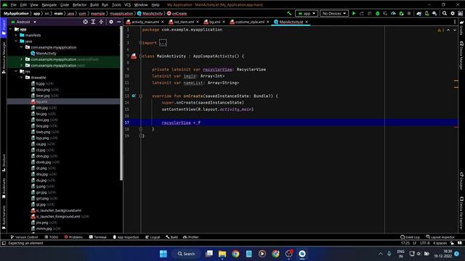Toggle the Project tool window button
Screen dimensions: 465x261
[x=4, y=28]
